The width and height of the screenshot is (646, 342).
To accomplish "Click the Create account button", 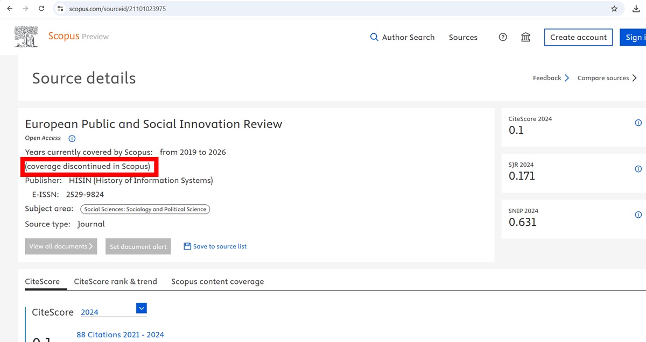I will 578,37.
